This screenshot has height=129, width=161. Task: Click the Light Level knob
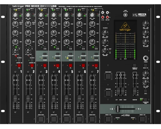(x=146, y=24)
